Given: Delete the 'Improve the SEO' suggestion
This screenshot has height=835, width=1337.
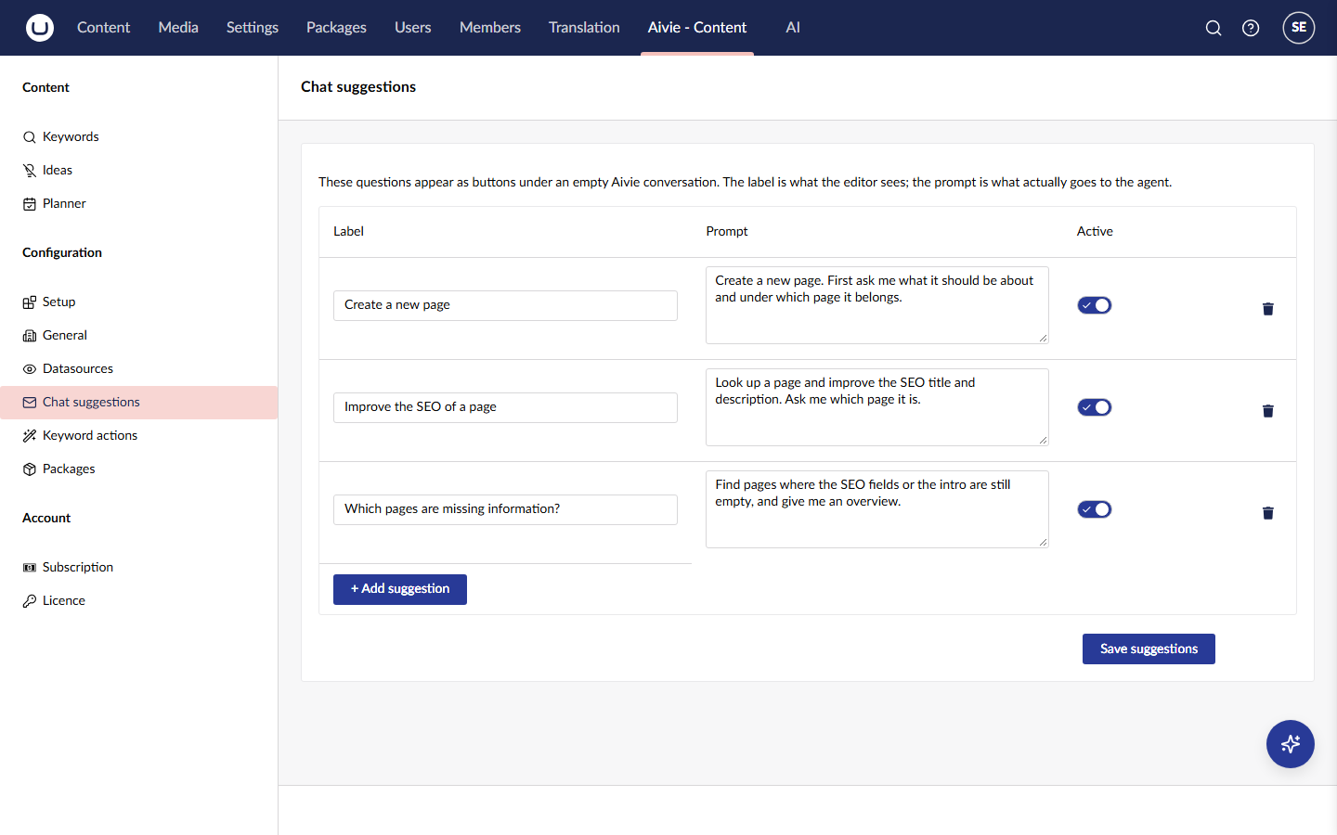Looking at the screenshot, I should pos(1268,411).
